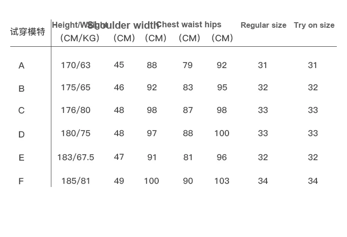Select model F row label
347x237 pixels.
21,181
